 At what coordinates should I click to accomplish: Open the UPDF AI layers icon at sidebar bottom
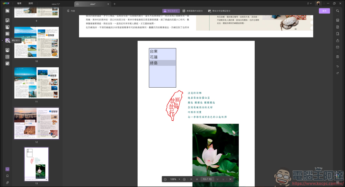[7, 169]
